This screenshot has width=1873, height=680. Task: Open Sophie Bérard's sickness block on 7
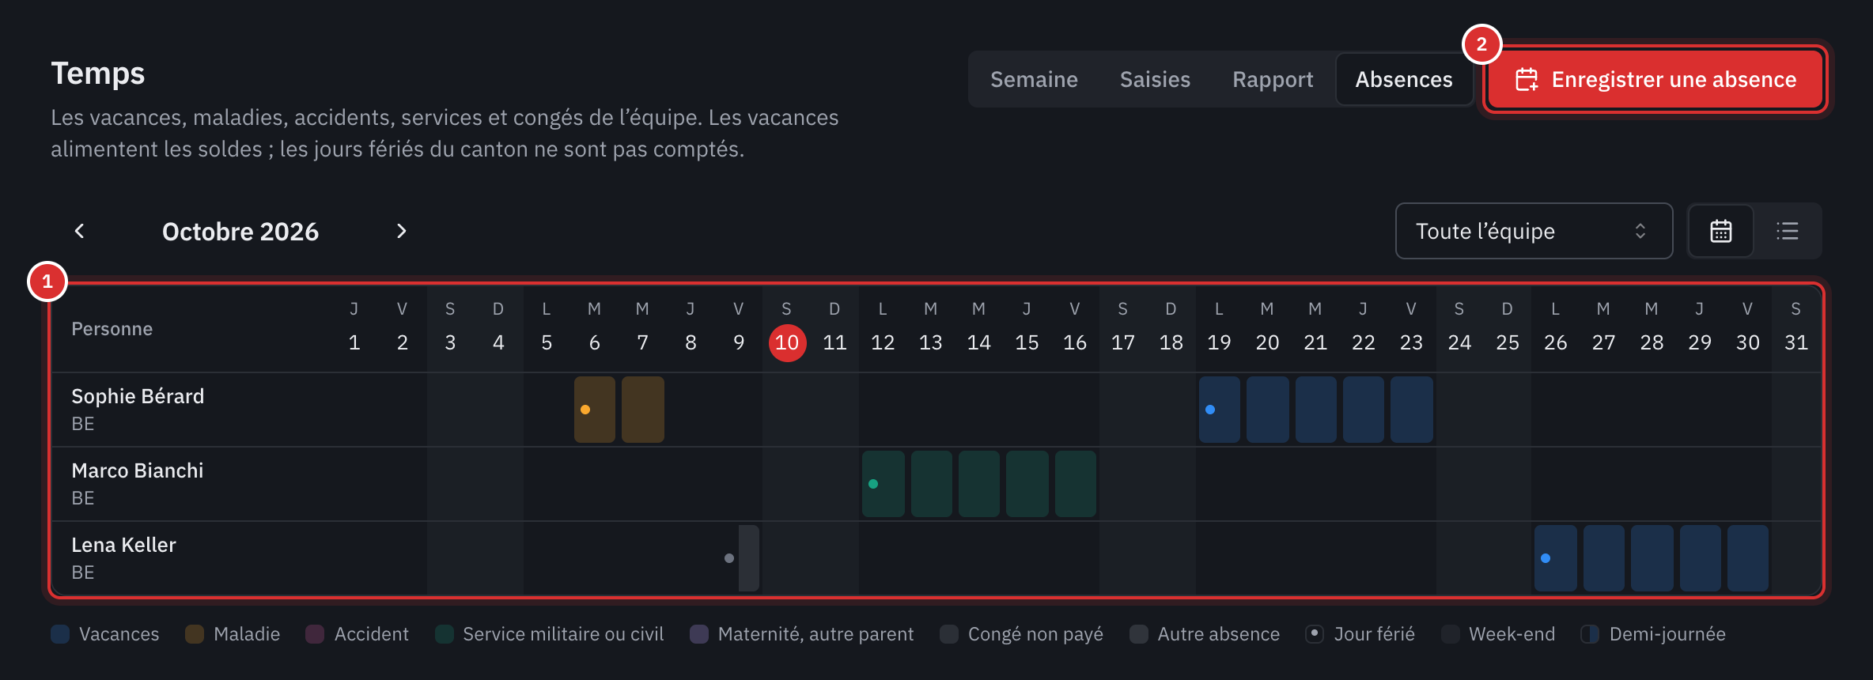pos(643,410)
